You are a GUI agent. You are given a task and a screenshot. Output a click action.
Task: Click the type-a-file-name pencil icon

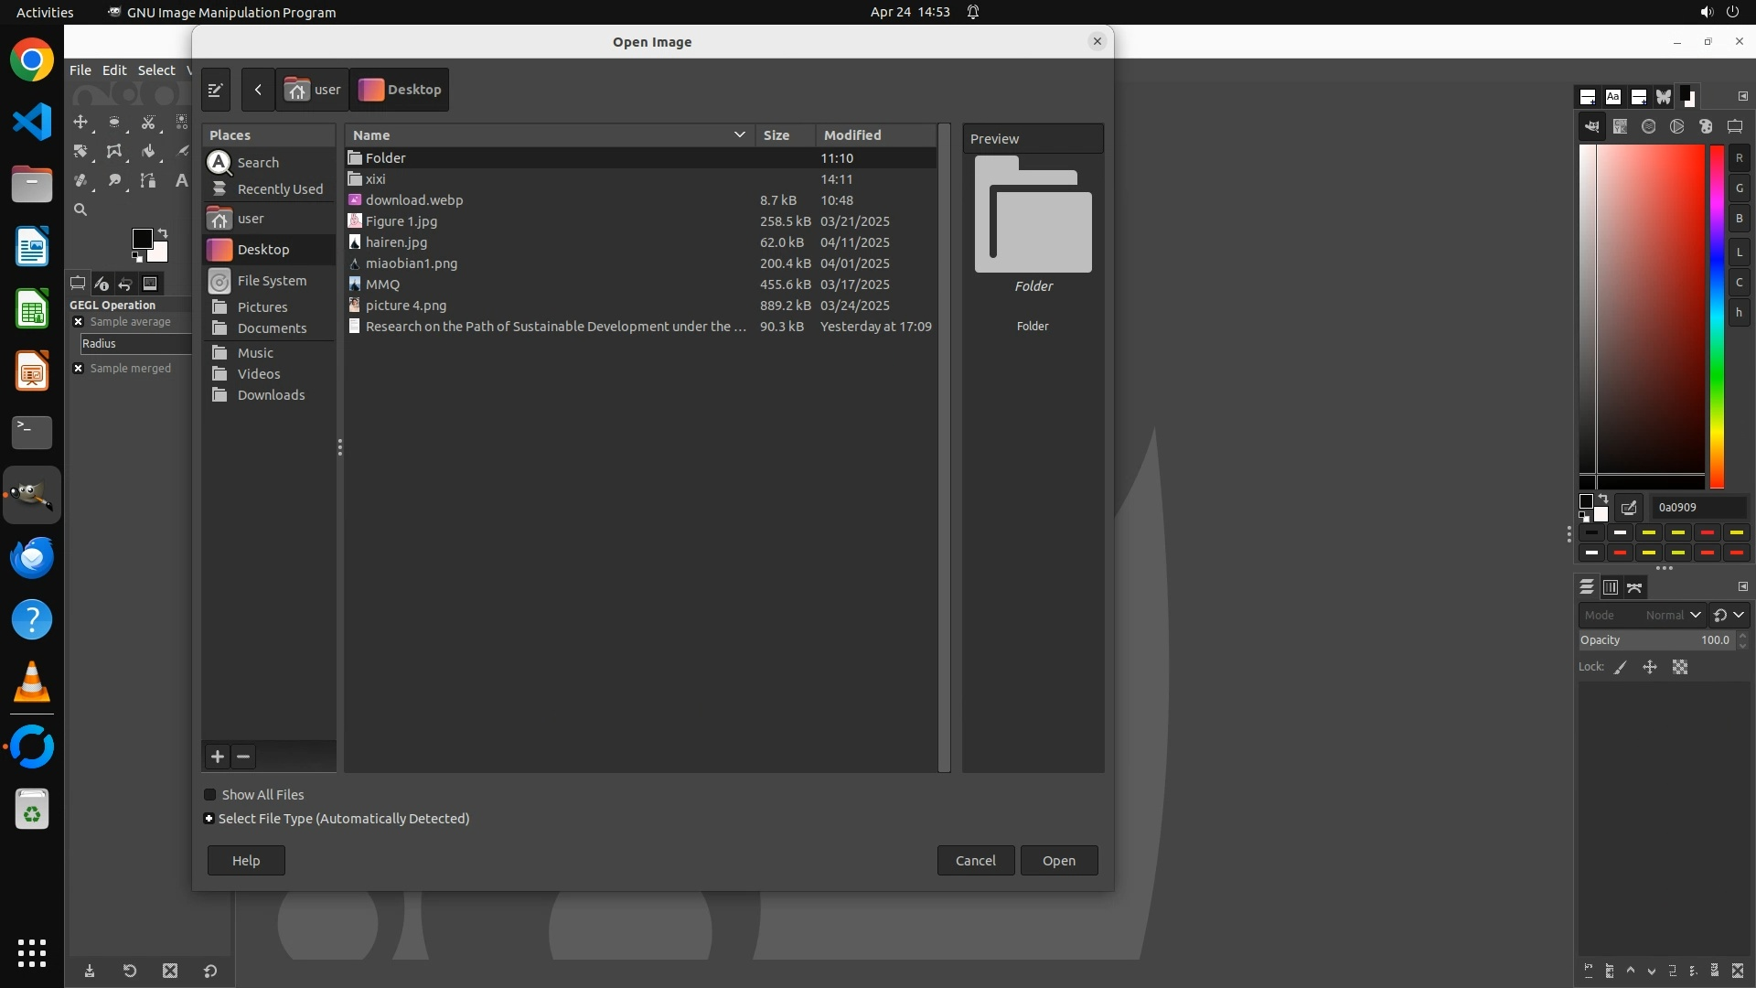click(x=216, y=90)
